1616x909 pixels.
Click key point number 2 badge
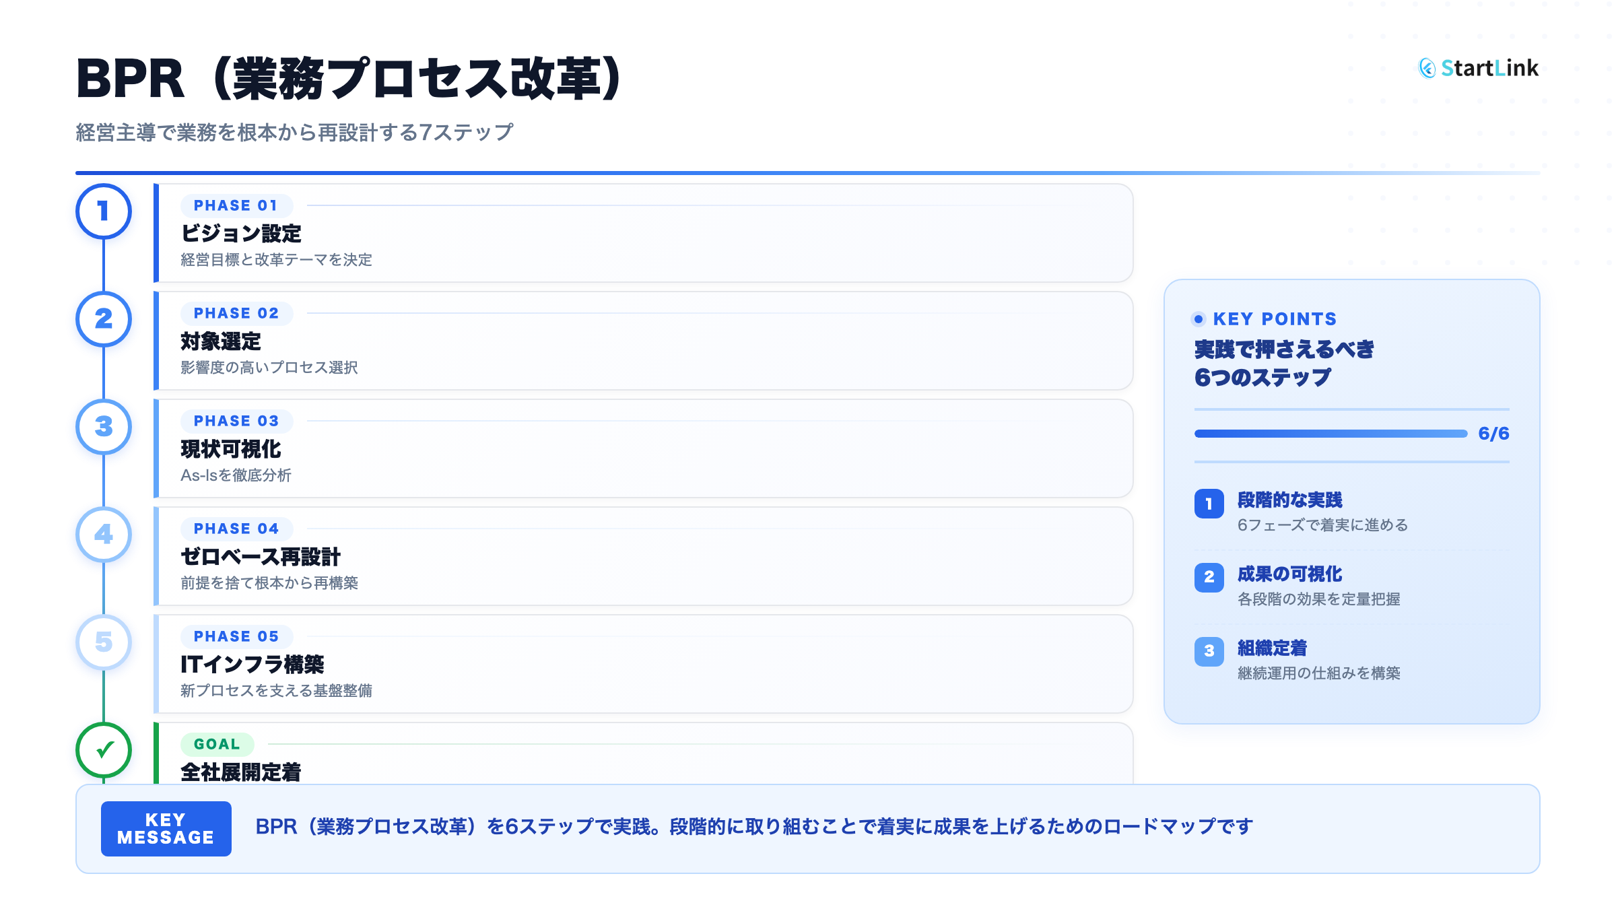click(x=1209, y=578)
